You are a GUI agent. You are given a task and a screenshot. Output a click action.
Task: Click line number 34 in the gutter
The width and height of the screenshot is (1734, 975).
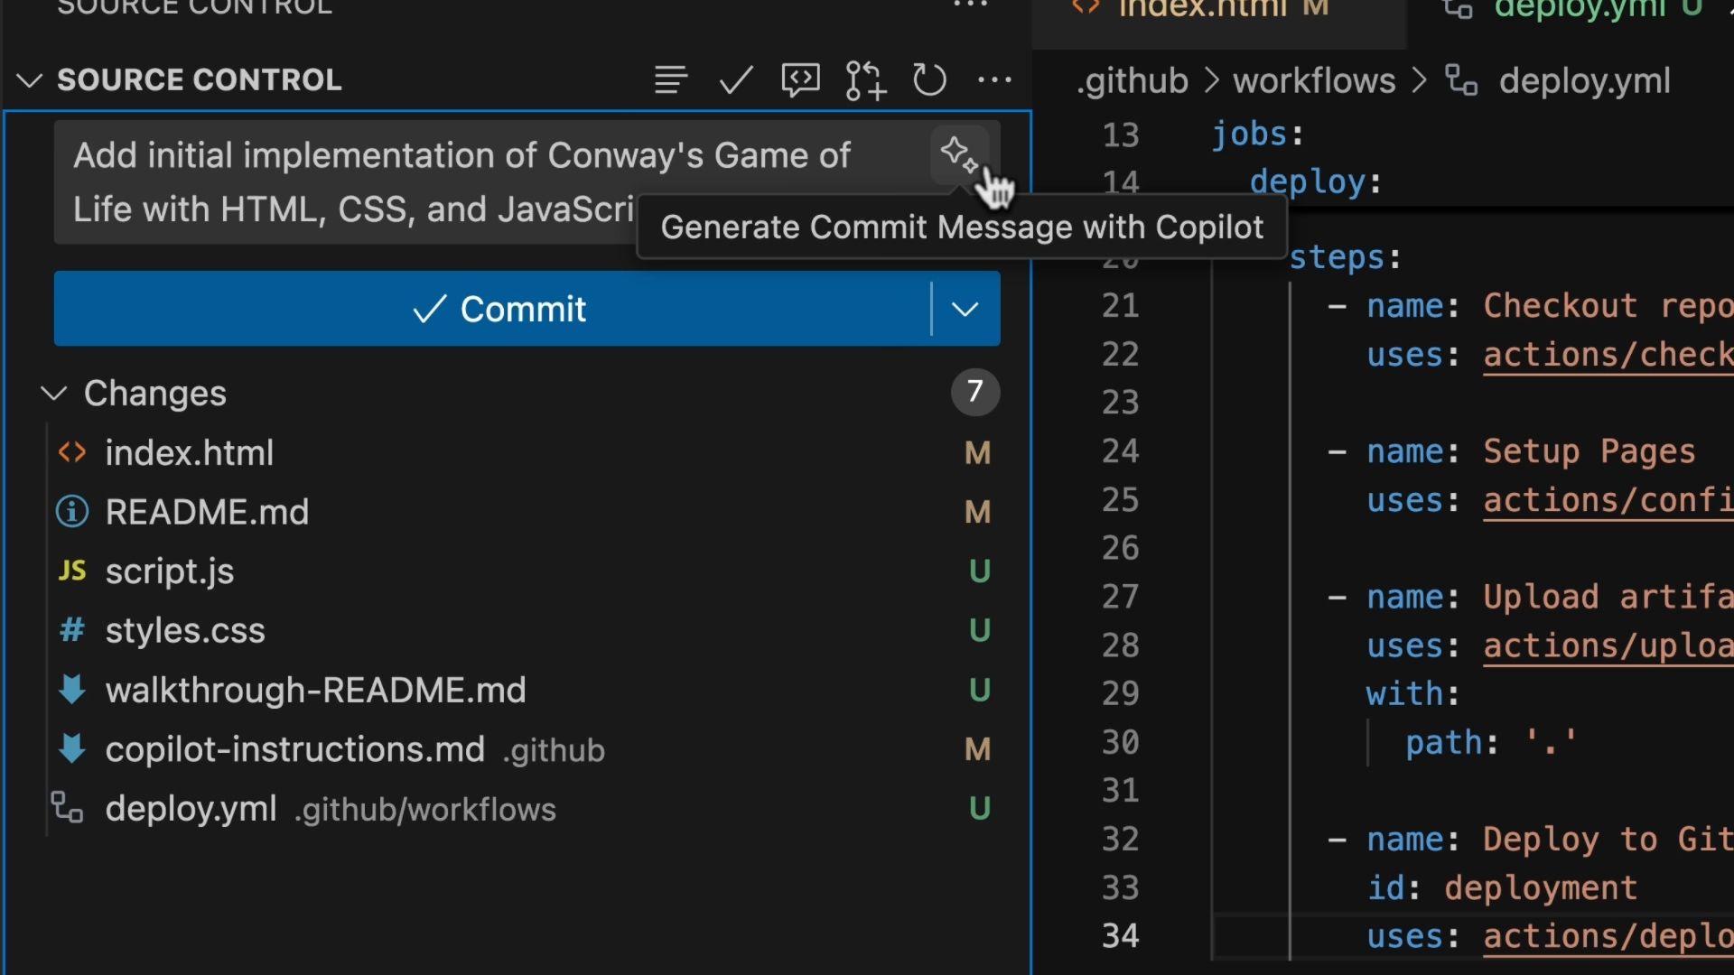pos(1121,936)
